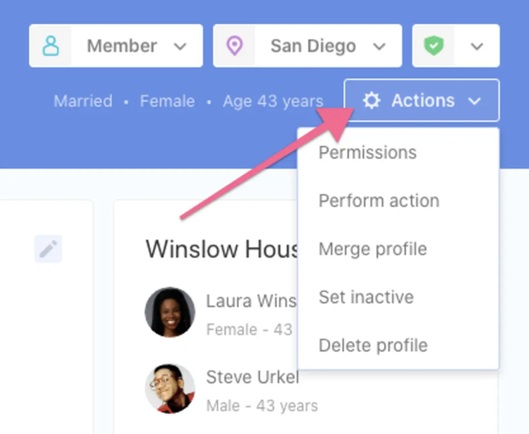Click the purple location pin icon
Screen dimensions: 529x434
[234, 46]
